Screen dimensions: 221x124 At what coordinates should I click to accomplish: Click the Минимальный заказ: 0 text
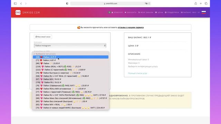point(138,60)
